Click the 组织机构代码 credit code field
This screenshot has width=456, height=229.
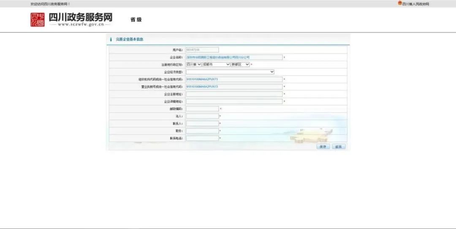[x=234, y=79]
